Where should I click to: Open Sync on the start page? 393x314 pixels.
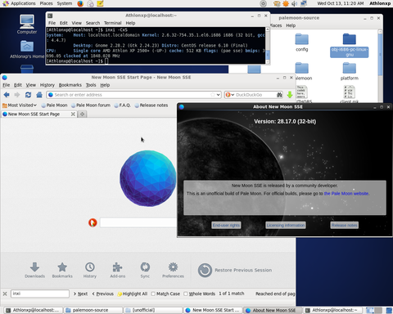pos(145,270)
